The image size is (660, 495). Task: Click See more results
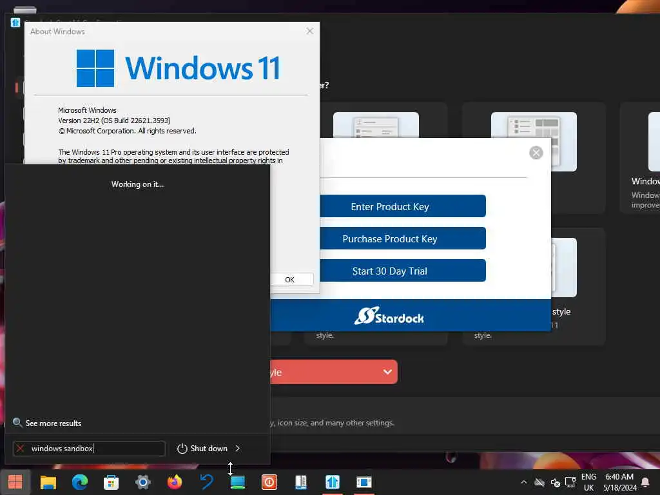point(46,423)
